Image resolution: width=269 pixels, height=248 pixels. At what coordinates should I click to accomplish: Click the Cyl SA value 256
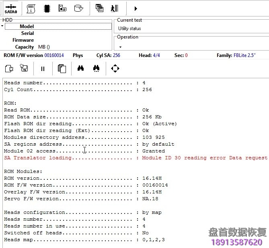click(117, 55)
